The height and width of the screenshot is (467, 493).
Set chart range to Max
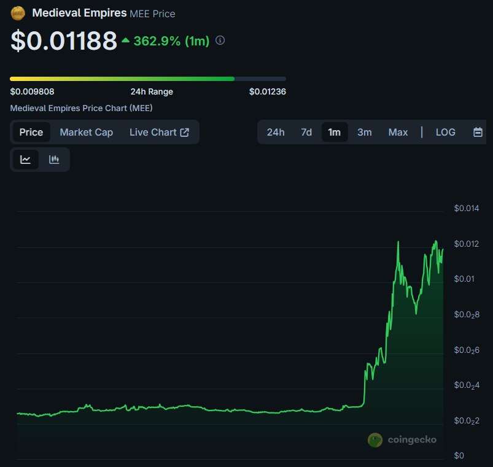tap(398, 132)
